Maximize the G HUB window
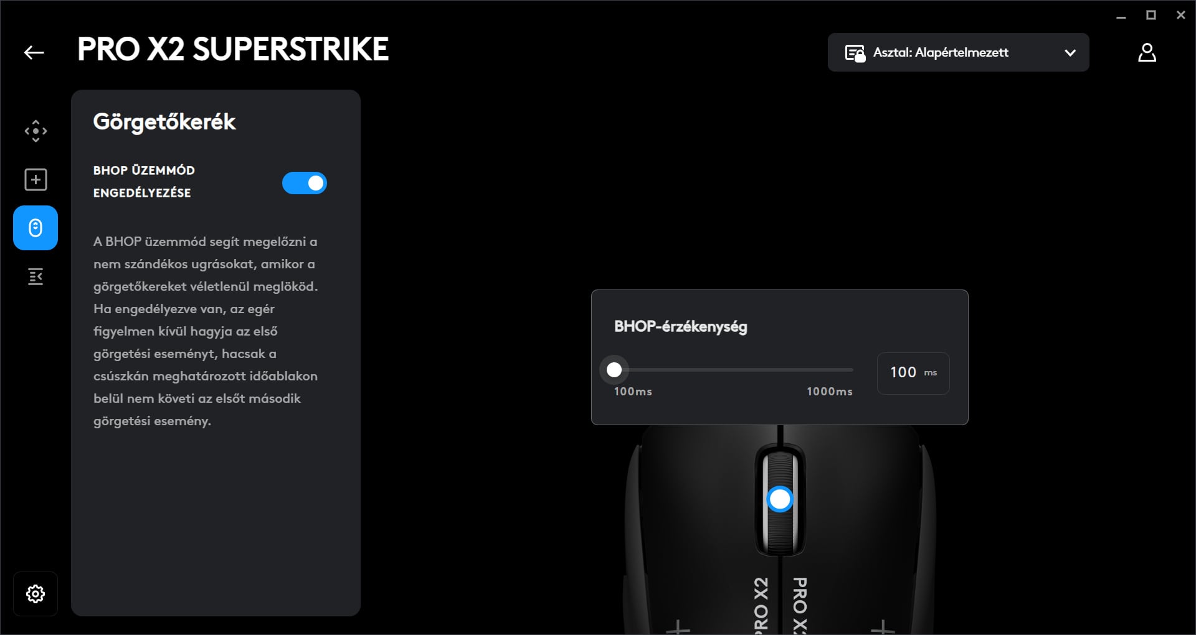 coord(1151,16)
